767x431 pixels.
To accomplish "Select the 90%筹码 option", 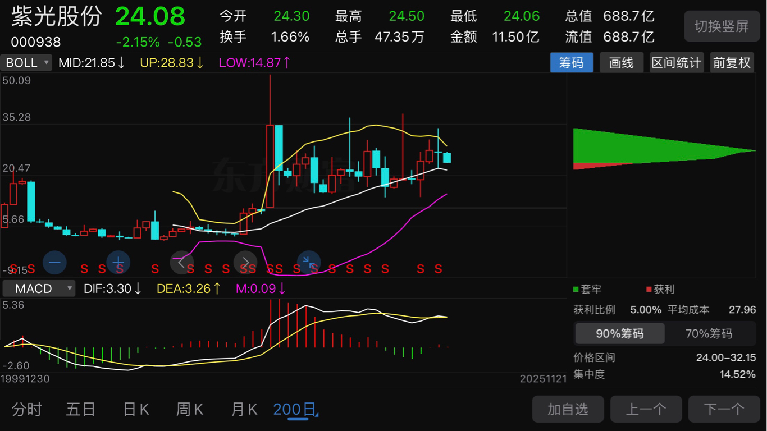I will pyautogui.click(x=620, y=334).
